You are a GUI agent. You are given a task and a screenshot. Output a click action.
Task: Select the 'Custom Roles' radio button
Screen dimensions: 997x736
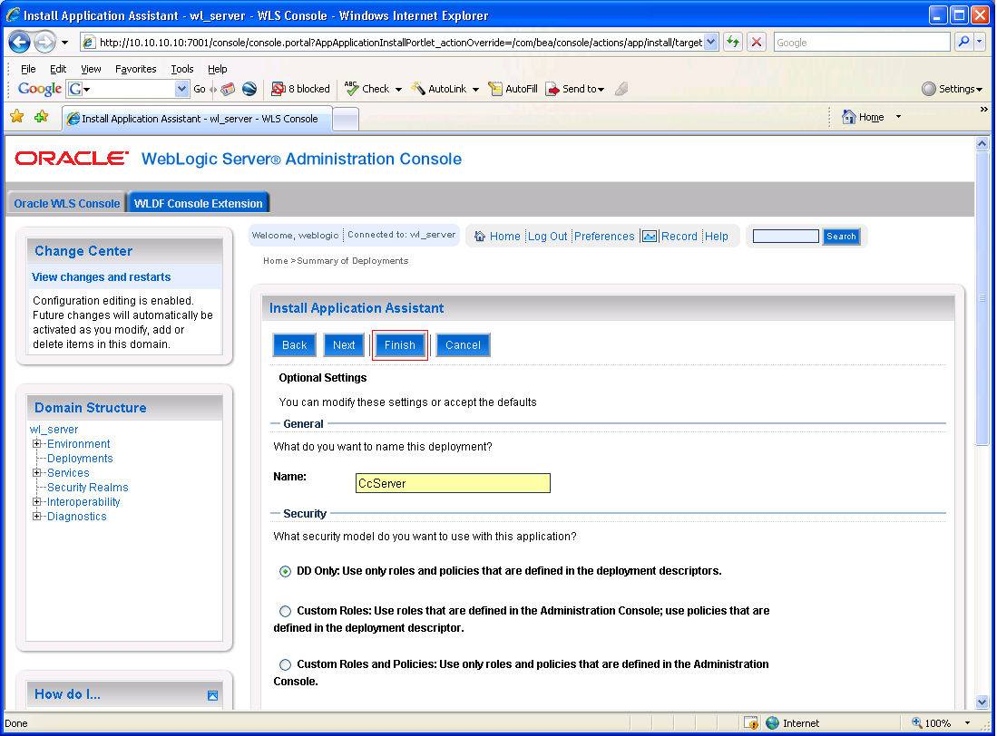pos(285,611)
